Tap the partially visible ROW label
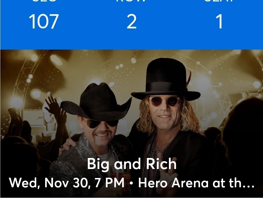263x198 pixels. [x=131, y=1]
